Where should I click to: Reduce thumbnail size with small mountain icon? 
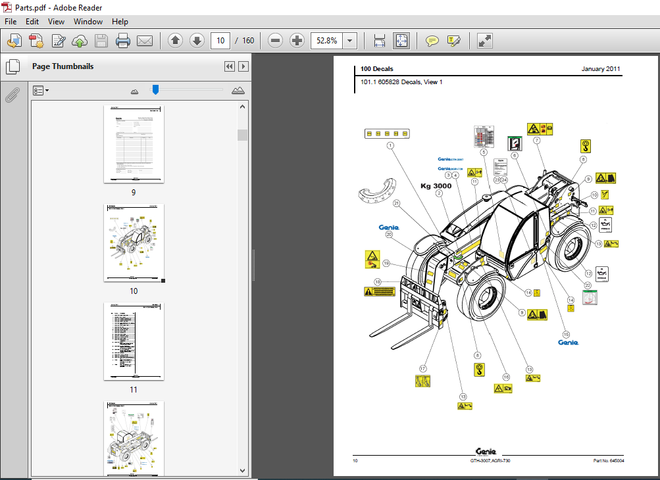(x=135, y=91)
